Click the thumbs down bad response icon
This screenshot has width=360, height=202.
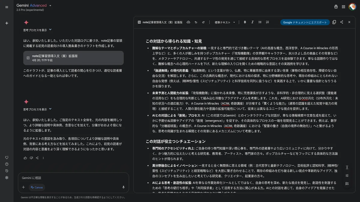(x=31, y=158)
